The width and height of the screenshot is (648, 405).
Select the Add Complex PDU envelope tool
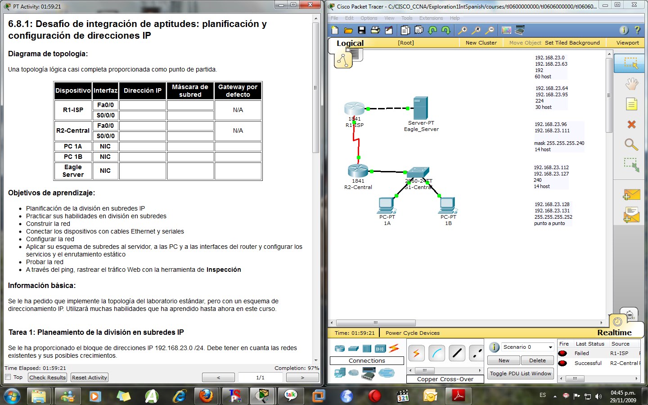[x=631, y=215]
